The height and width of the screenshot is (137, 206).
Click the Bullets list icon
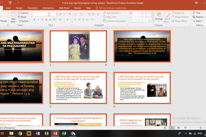click(75, 14)
